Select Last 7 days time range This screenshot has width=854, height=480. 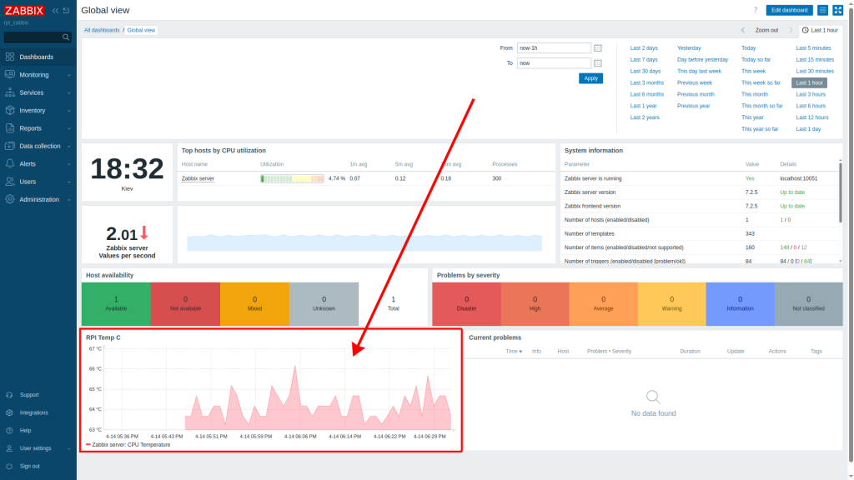click(x=644, y=60)
